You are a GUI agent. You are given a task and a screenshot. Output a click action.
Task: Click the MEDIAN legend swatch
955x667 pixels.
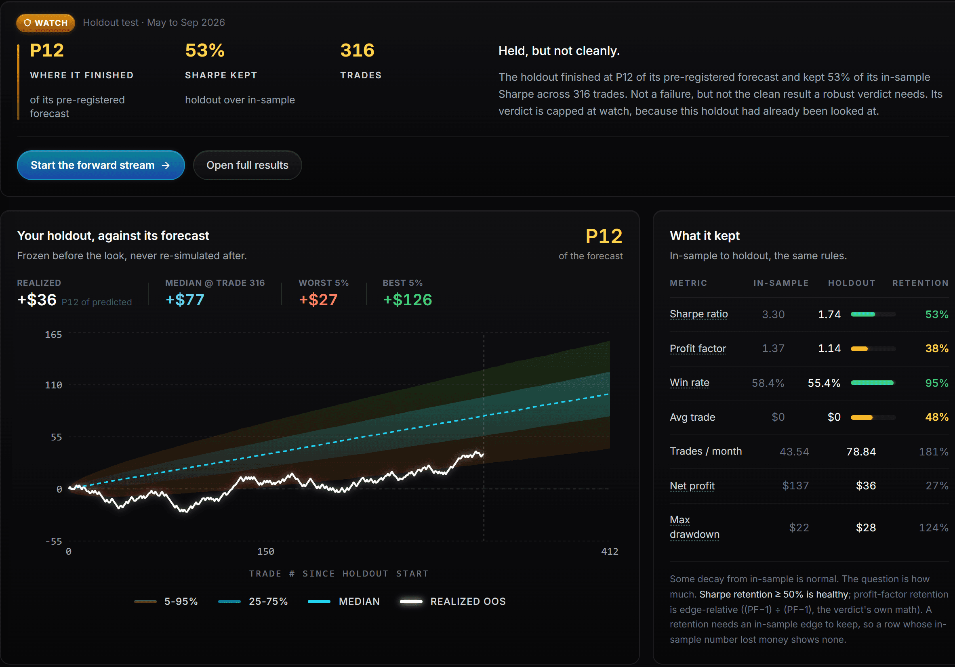pos(319,601)
